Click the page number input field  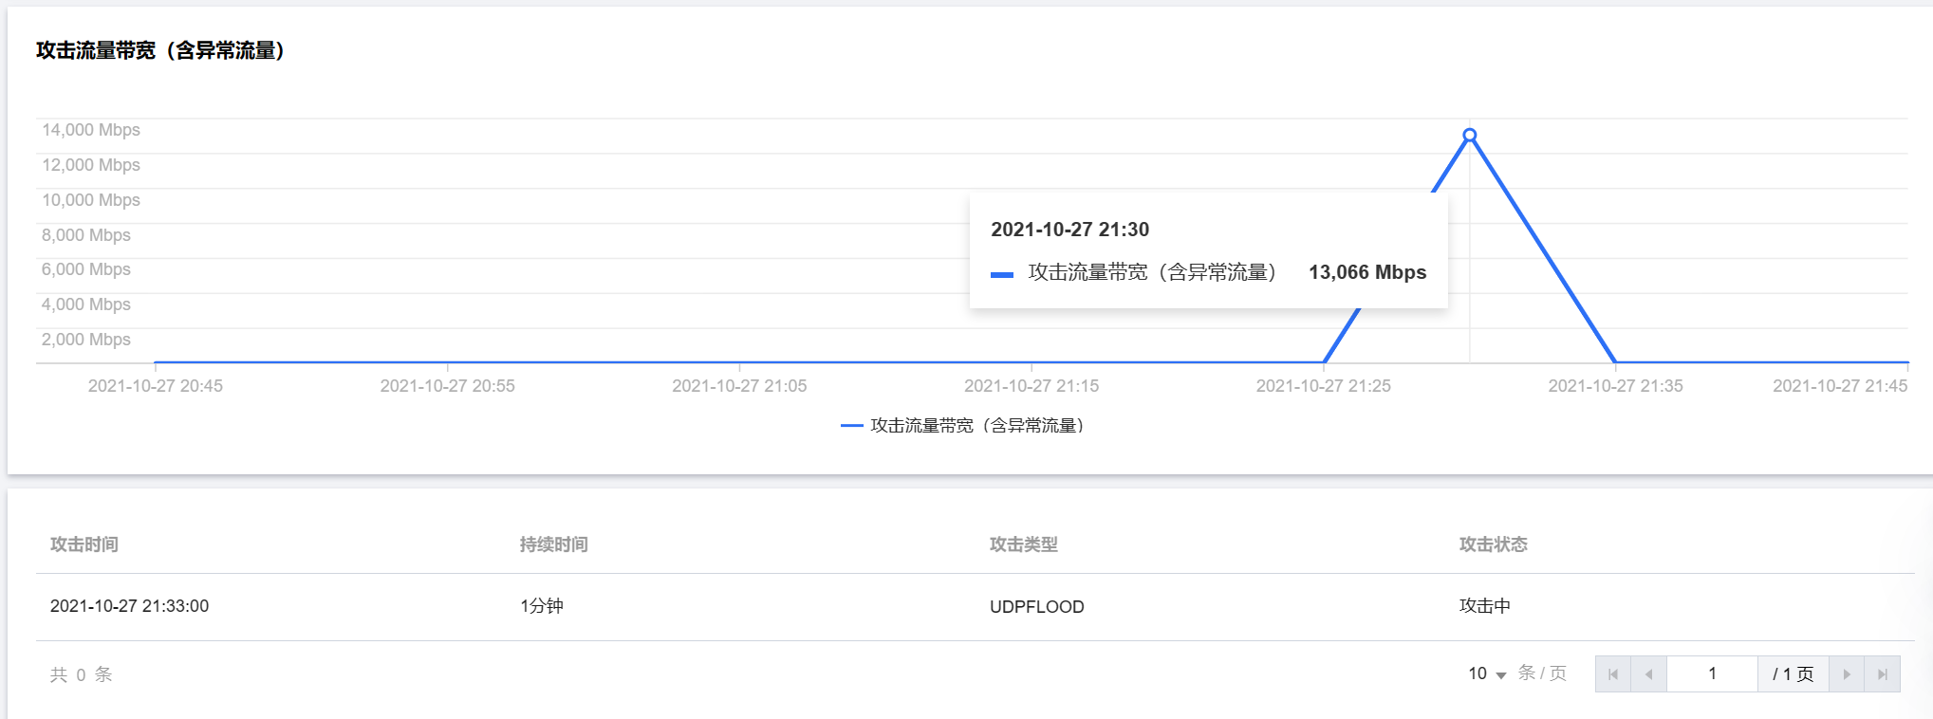coord(1712,674)
